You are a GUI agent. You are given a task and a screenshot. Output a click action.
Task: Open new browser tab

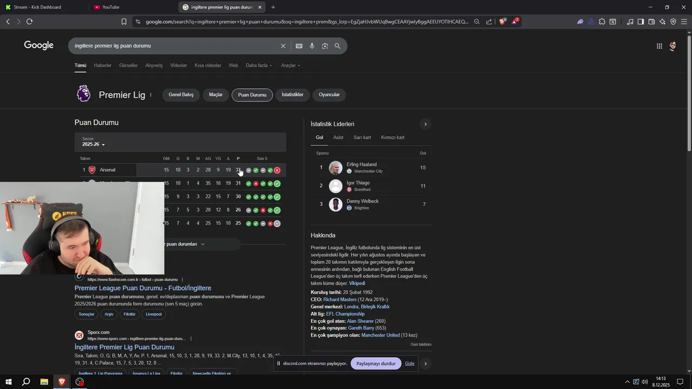coord(273,7)
